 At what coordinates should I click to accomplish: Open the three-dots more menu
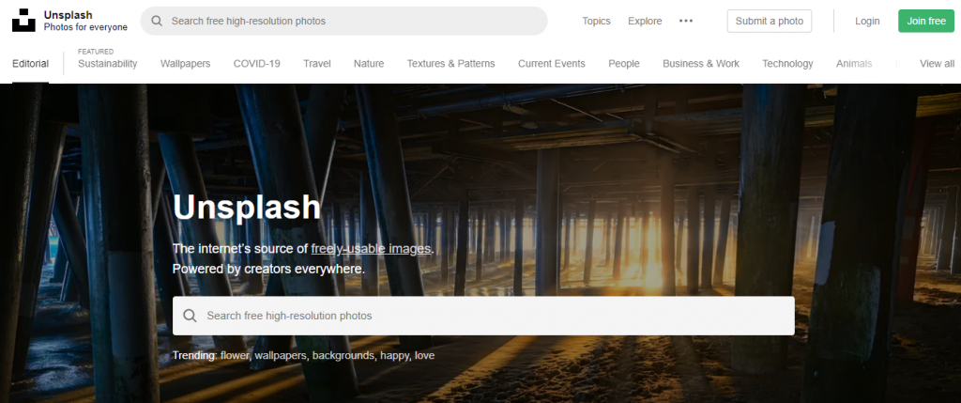point(686,21)
